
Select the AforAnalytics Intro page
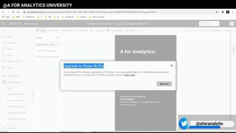point(48,44)
